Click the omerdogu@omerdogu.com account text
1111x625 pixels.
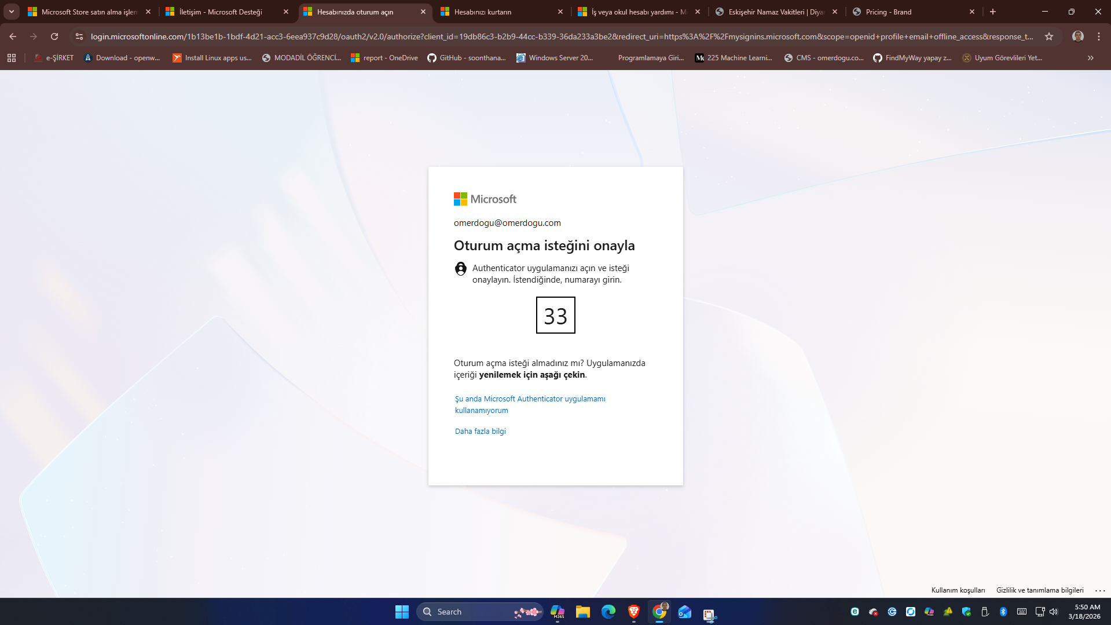(x=507, y=223)
